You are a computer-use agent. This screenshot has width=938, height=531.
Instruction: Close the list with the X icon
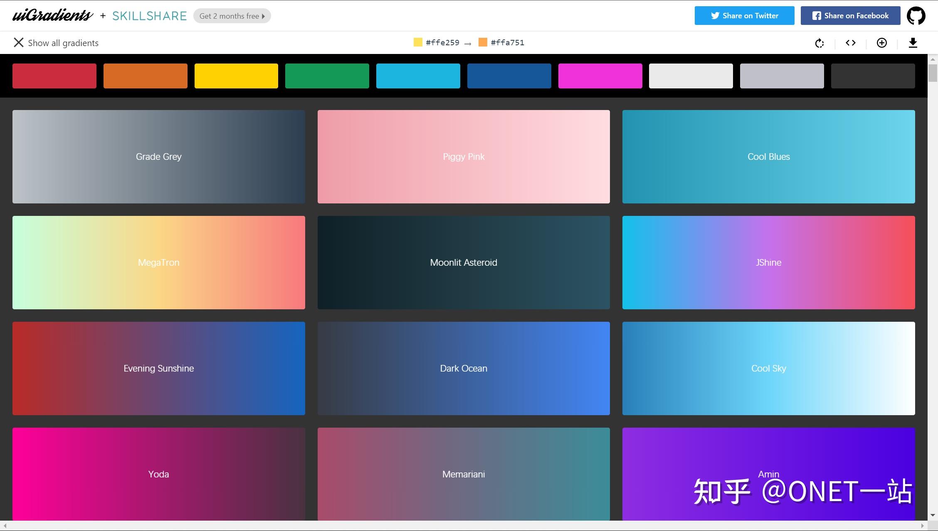click(x=18, y=42)
